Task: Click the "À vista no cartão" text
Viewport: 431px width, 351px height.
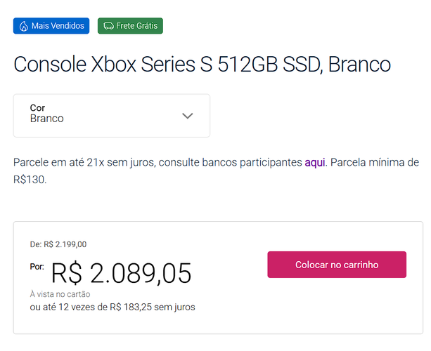Action: pos(60,294)
